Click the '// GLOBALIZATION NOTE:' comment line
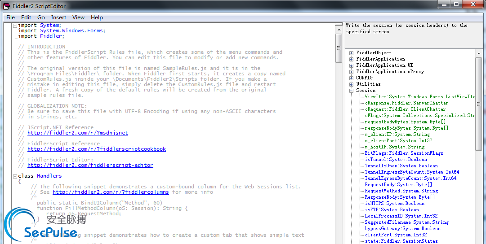 (53, 106)
